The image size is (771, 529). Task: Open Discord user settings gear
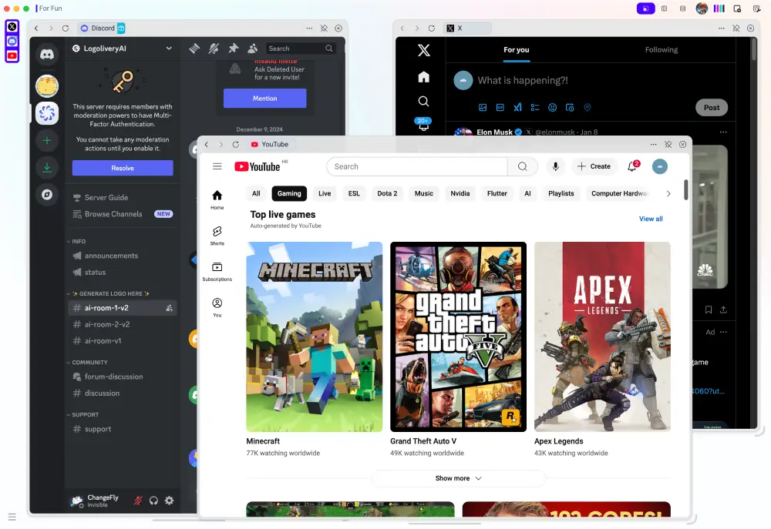tap(169, 501)
